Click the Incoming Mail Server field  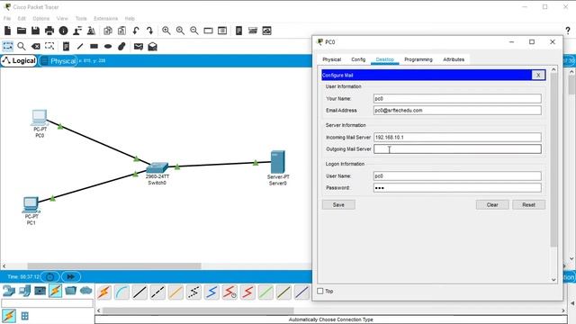click(x=457, y=138)
